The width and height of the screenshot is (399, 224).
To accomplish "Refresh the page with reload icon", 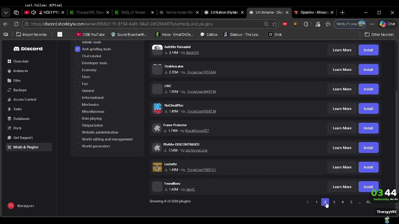I will coord(16,24).
